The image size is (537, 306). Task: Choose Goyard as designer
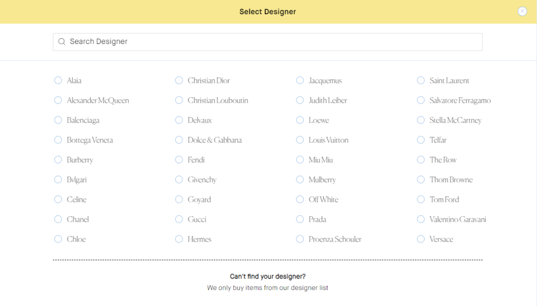[179, 200]
